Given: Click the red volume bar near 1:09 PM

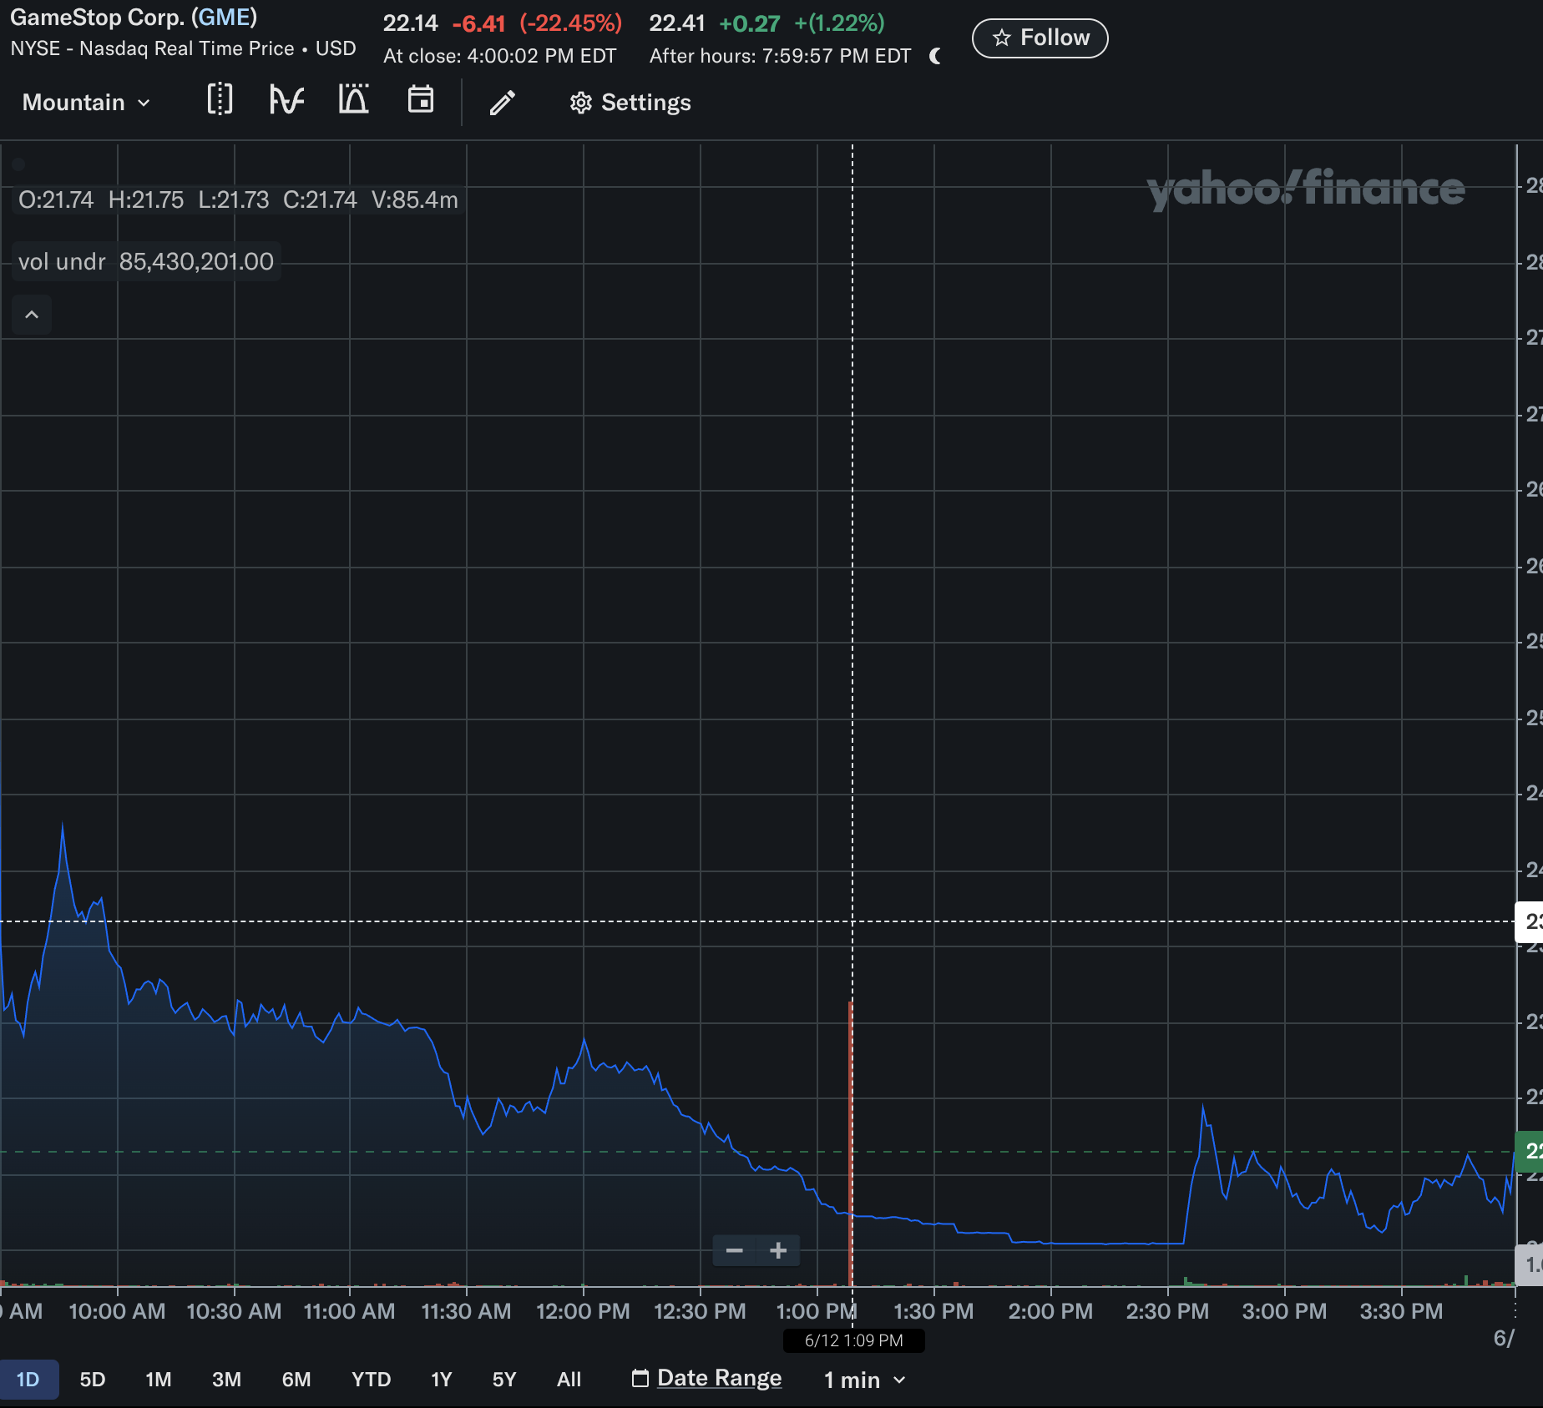Looking at the screenshot, I should tap(851, 1143).
